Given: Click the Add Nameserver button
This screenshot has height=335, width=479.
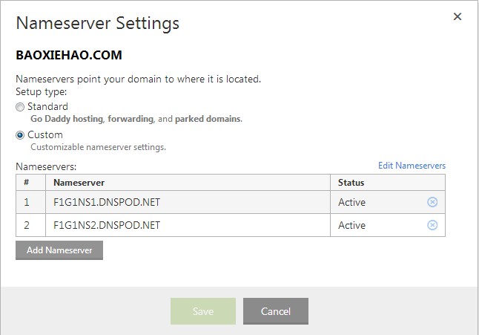Looking at the screenshot, I should pos(59,250).
